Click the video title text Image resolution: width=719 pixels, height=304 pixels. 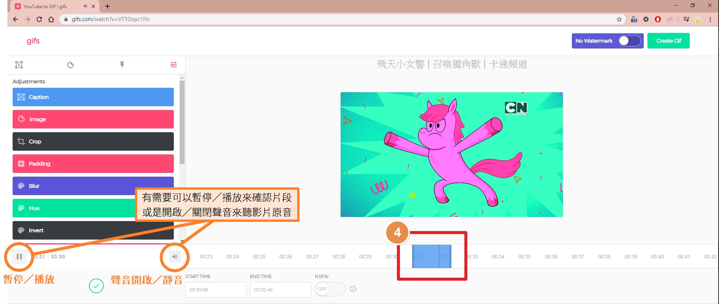(452, 64)
